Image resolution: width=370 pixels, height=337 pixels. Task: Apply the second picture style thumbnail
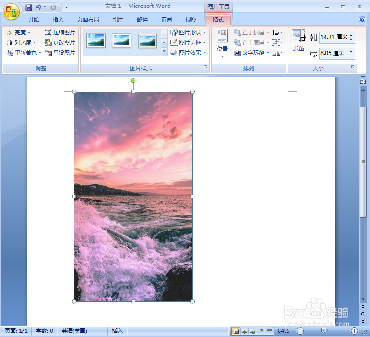(122, 40)
